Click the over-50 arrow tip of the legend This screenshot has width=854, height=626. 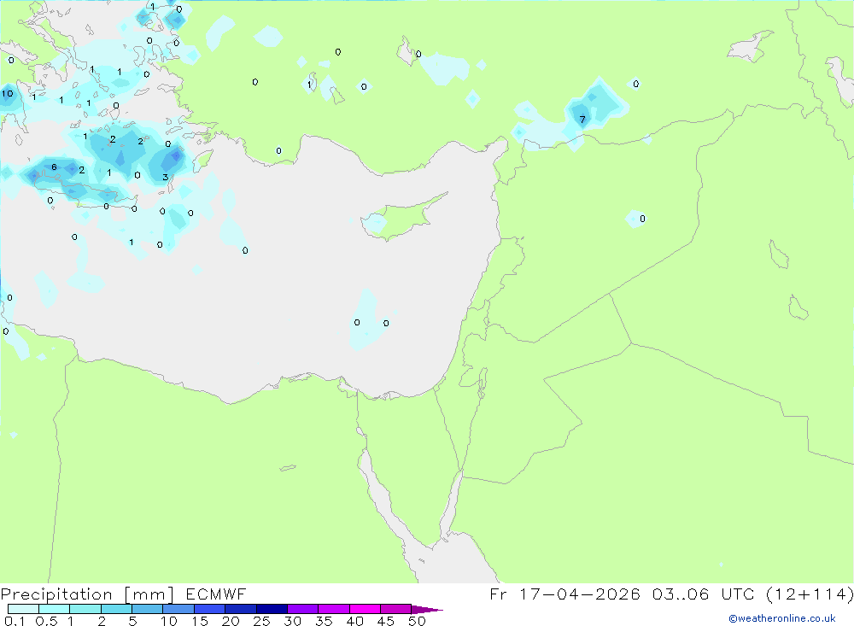[x=427, y=609]
